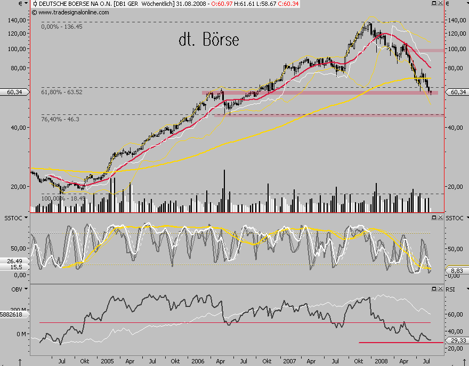Maximize the main price chart panel

[x=434, y=3]
